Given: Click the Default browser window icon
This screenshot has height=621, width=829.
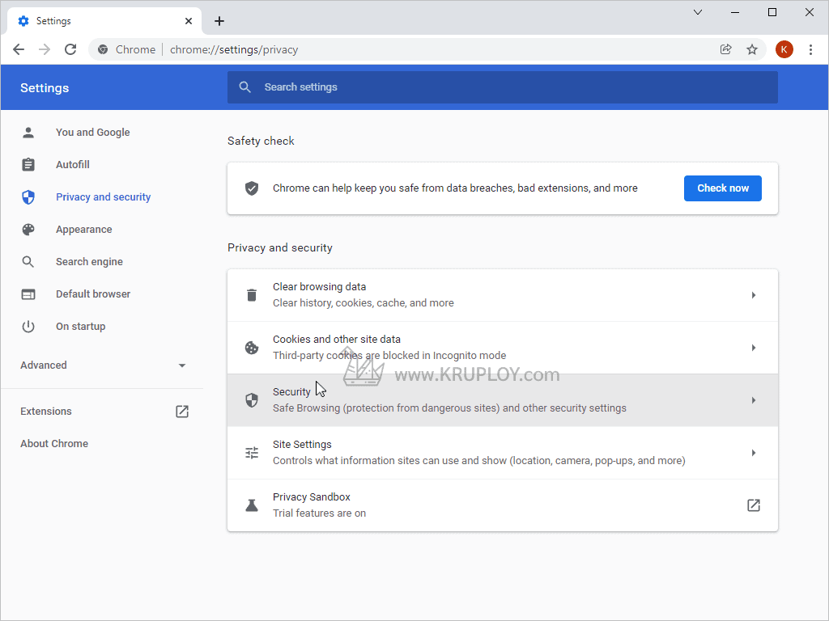Looking at the screenshot, I should [28, 294].
